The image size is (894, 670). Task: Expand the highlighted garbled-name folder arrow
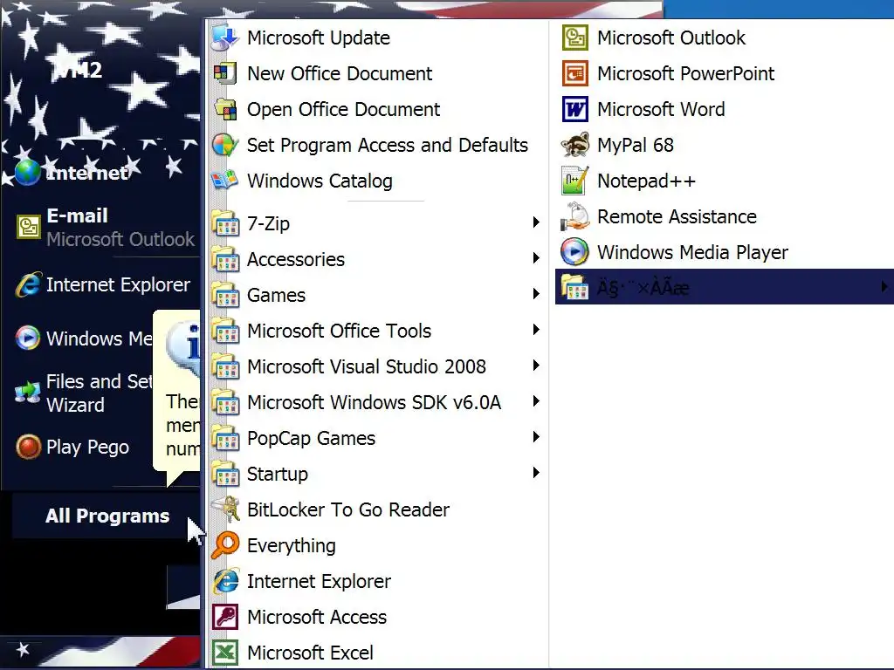pos(884,286)
